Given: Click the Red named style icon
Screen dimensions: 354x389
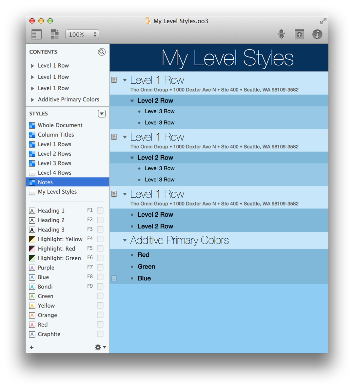Looking at the screenshot, I should [x=32, y=325].
